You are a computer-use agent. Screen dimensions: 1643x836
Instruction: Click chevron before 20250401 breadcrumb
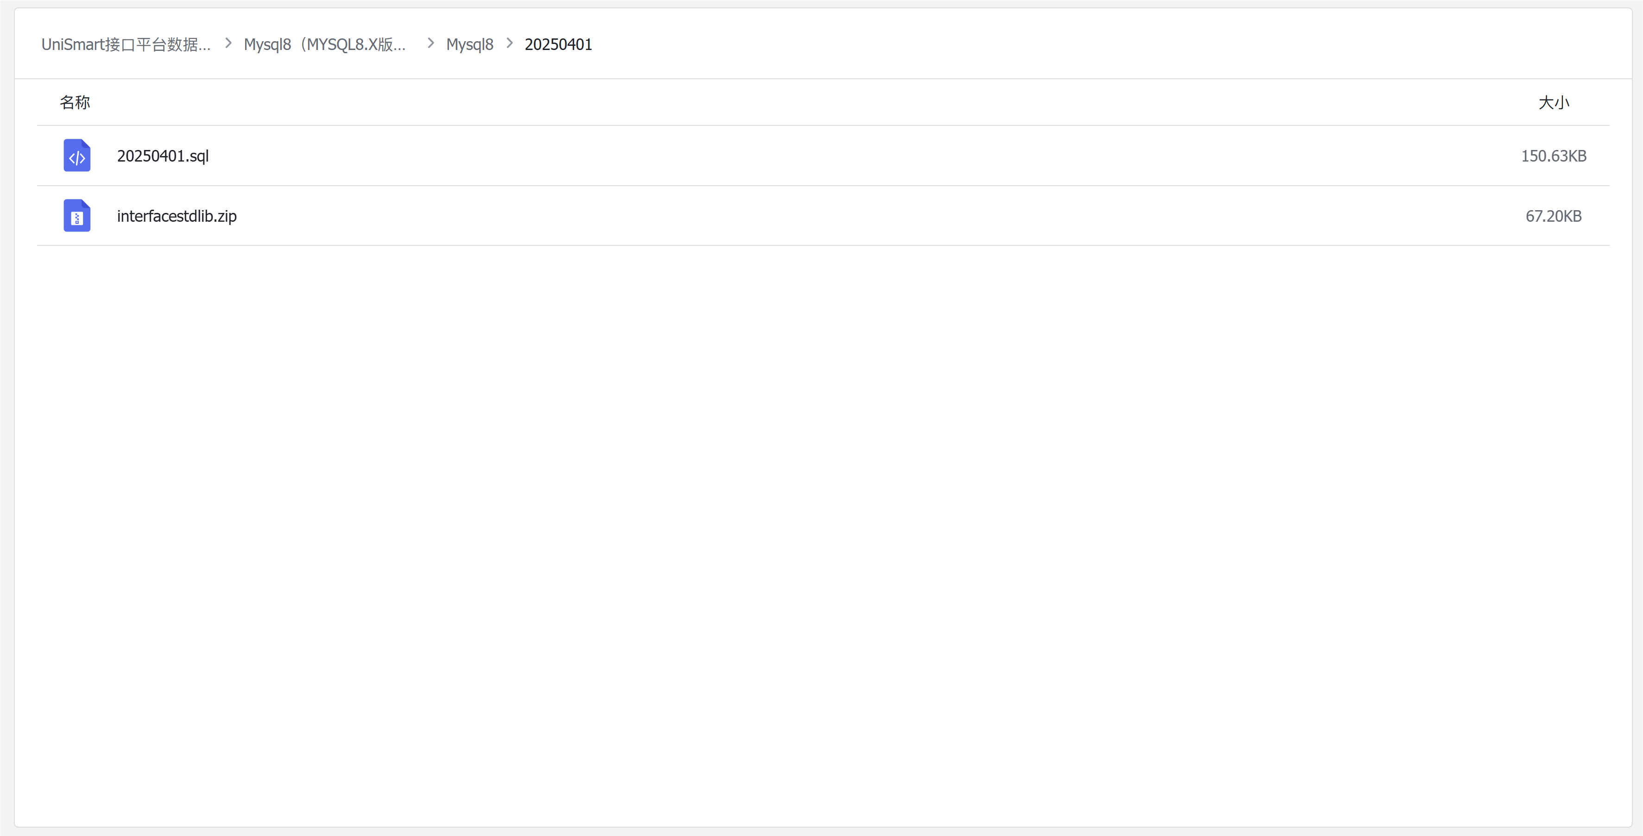509,44
